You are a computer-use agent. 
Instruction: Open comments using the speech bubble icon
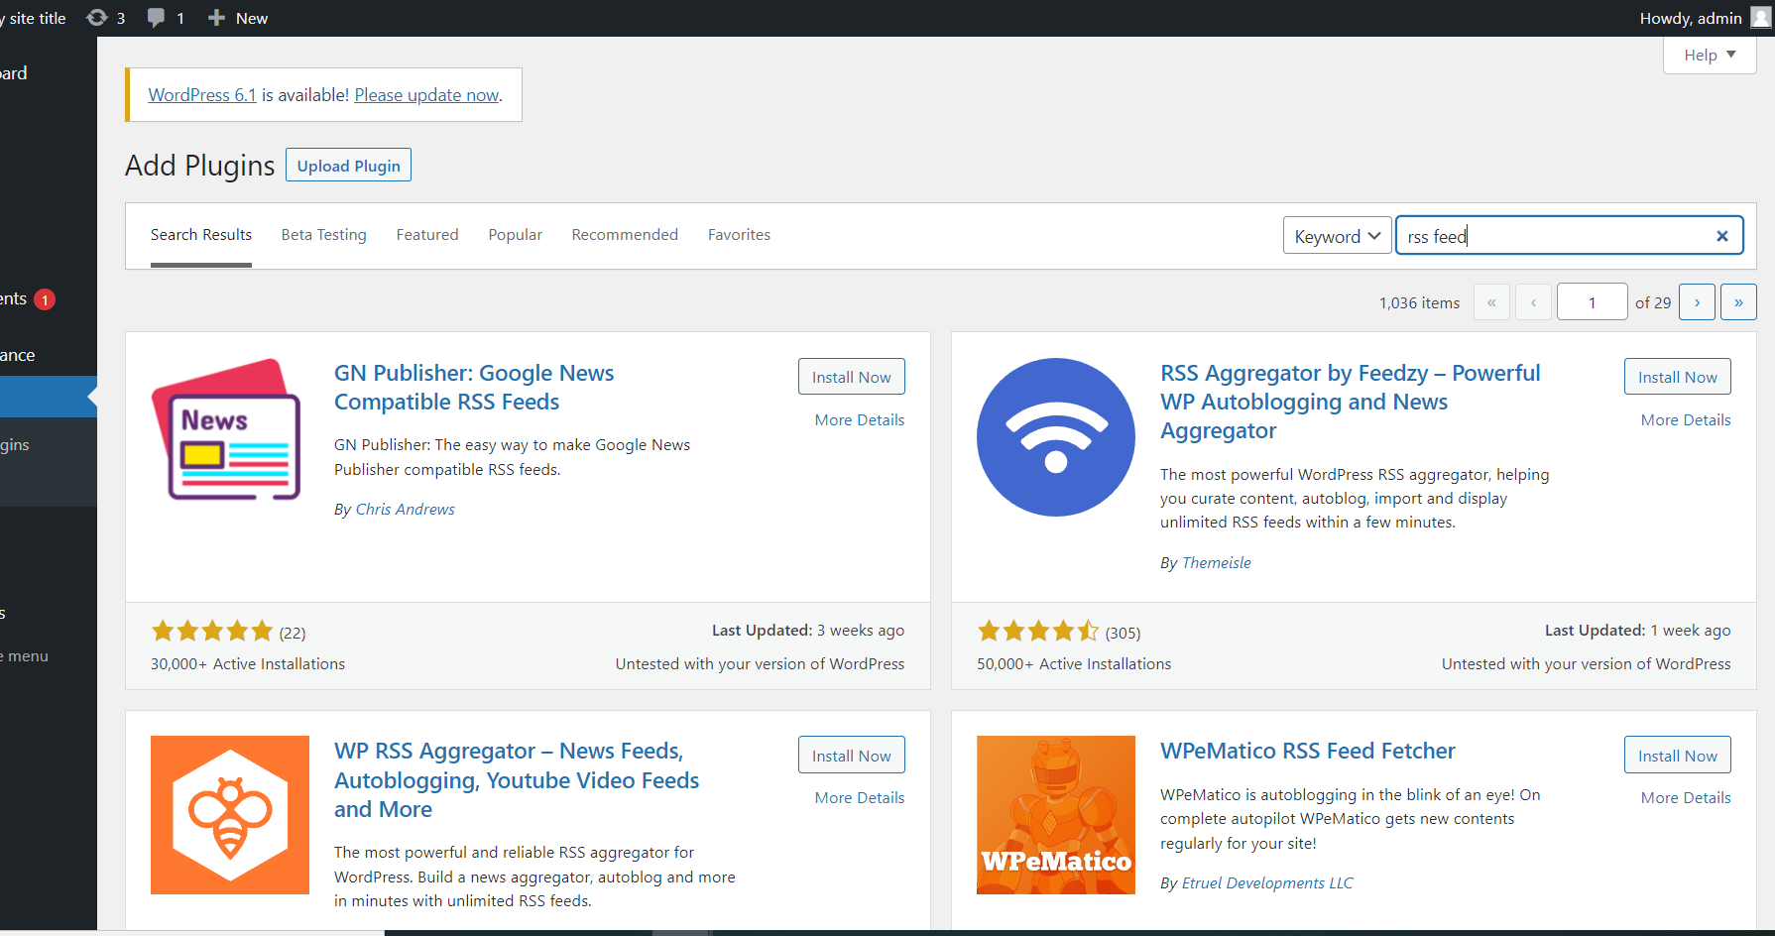[x=157, y=17]
